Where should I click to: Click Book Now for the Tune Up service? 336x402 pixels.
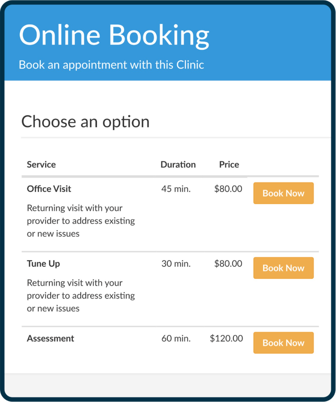pos(283,268)
